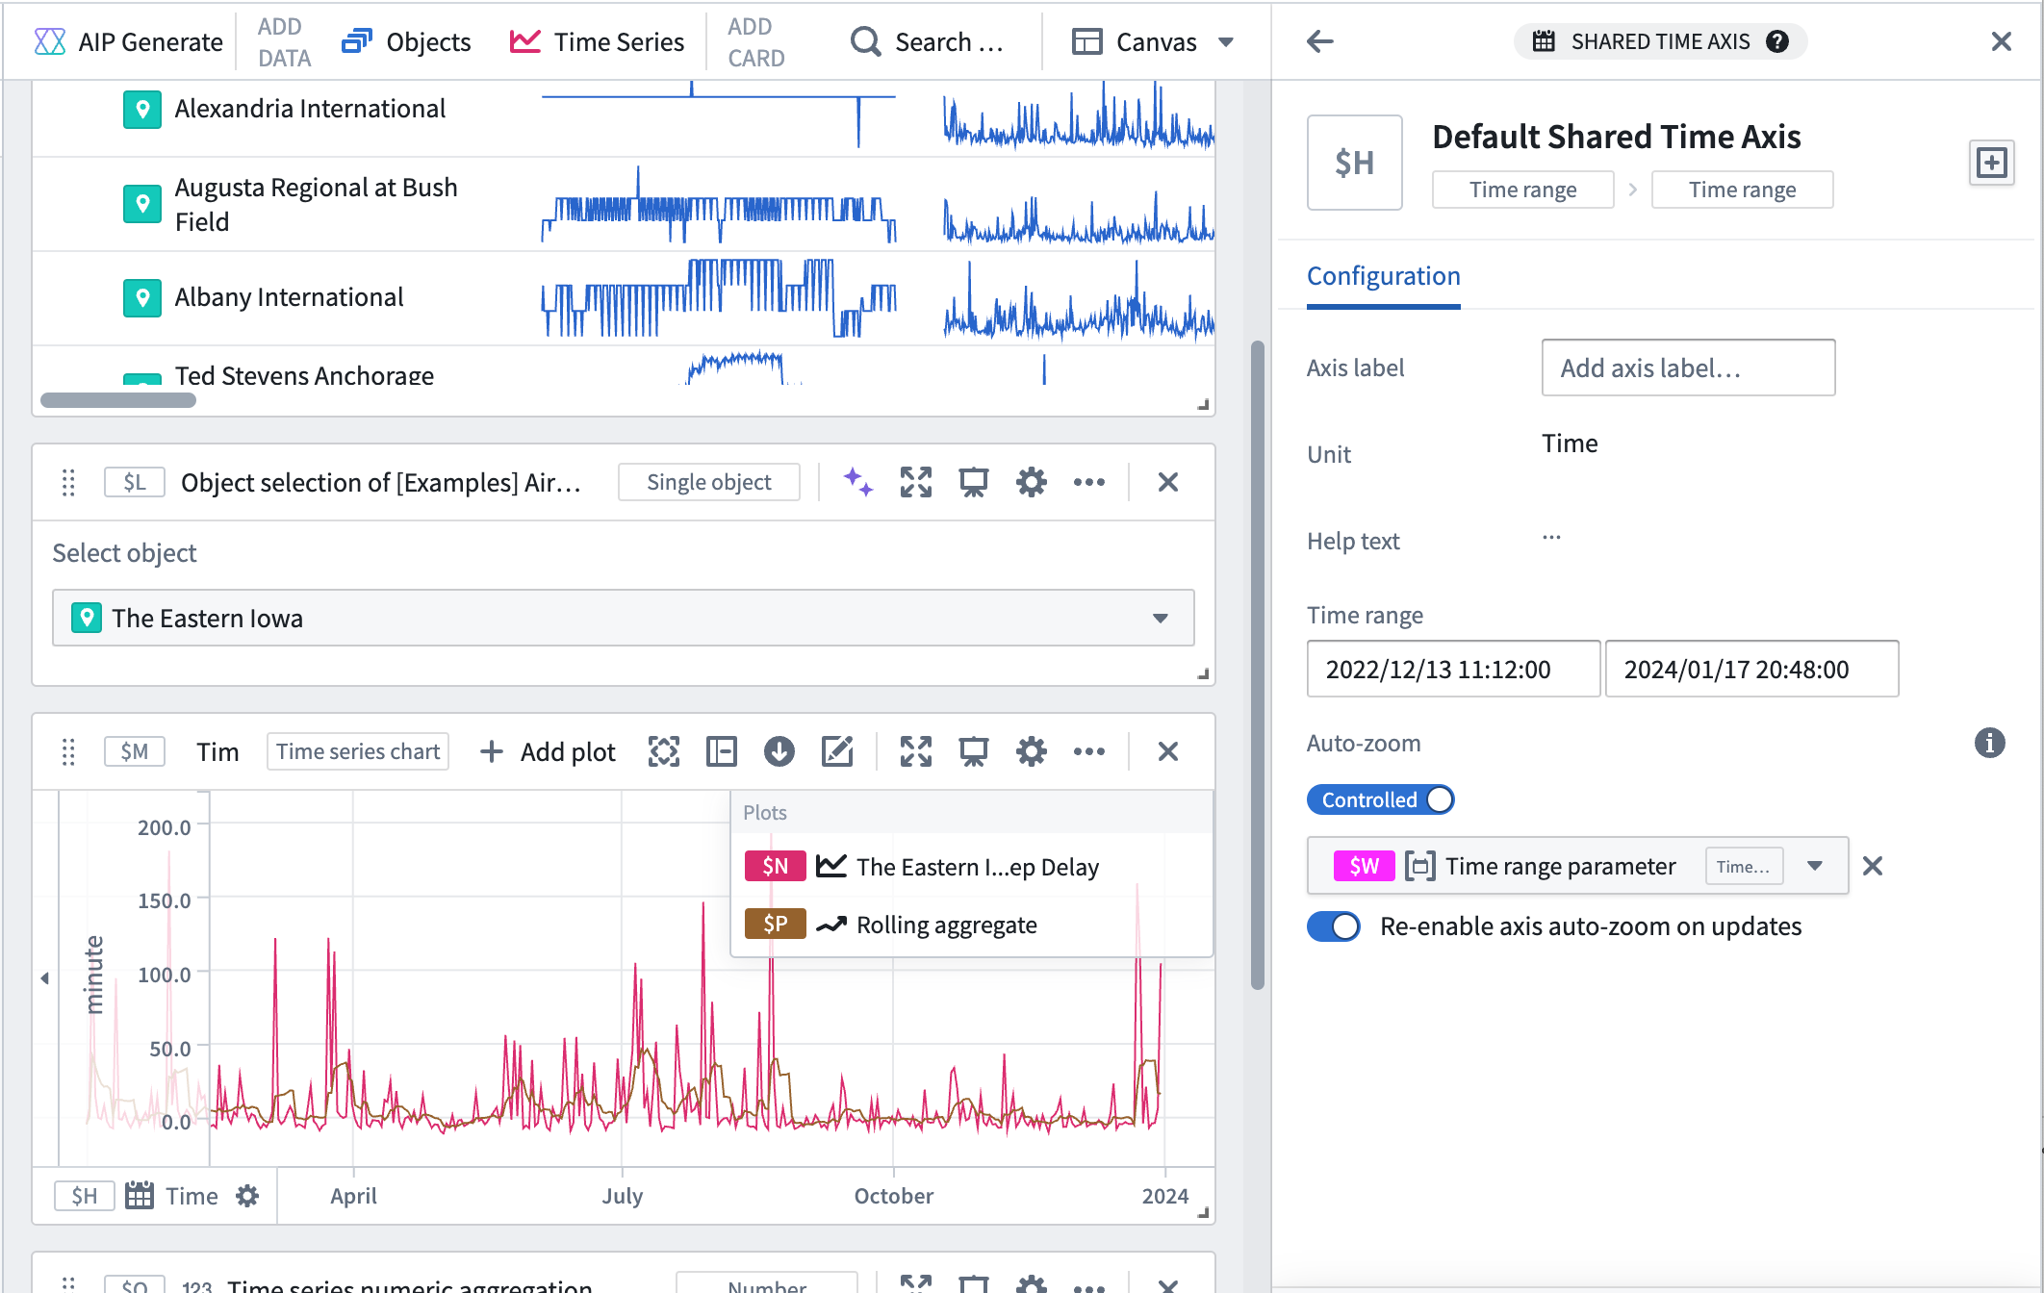This screenshot has width=2044, height=1293.
Task: Click the download/export icon on Tim chart
Action: 778,750
